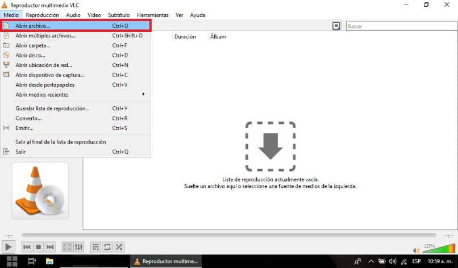Click the Play button
458x268 pixels.
[x=8, y=247]
